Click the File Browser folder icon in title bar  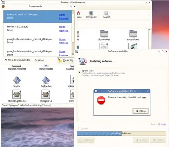click(x=3, y=2)
